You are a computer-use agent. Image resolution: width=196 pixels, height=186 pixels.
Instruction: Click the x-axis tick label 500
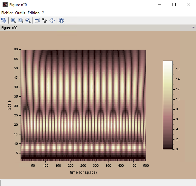pyautogui.click(x=146, y=165)
